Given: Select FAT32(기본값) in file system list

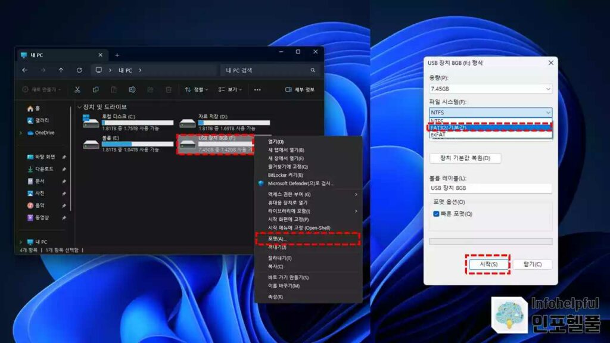Looking at the screenshot, I should pyautogui.click(x=491, y=127).
